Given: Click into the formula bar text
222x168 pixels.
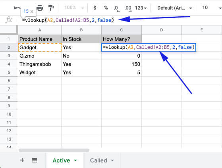Looking at the screenshot, I should (x=68, y=20).
